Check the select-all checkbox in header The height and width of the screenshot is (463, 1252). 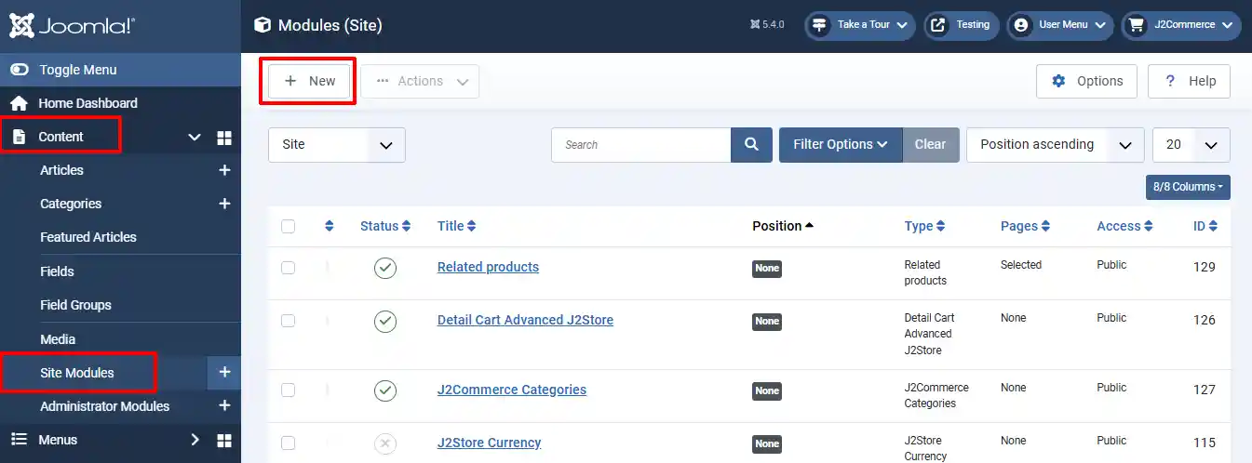(288, 226)
